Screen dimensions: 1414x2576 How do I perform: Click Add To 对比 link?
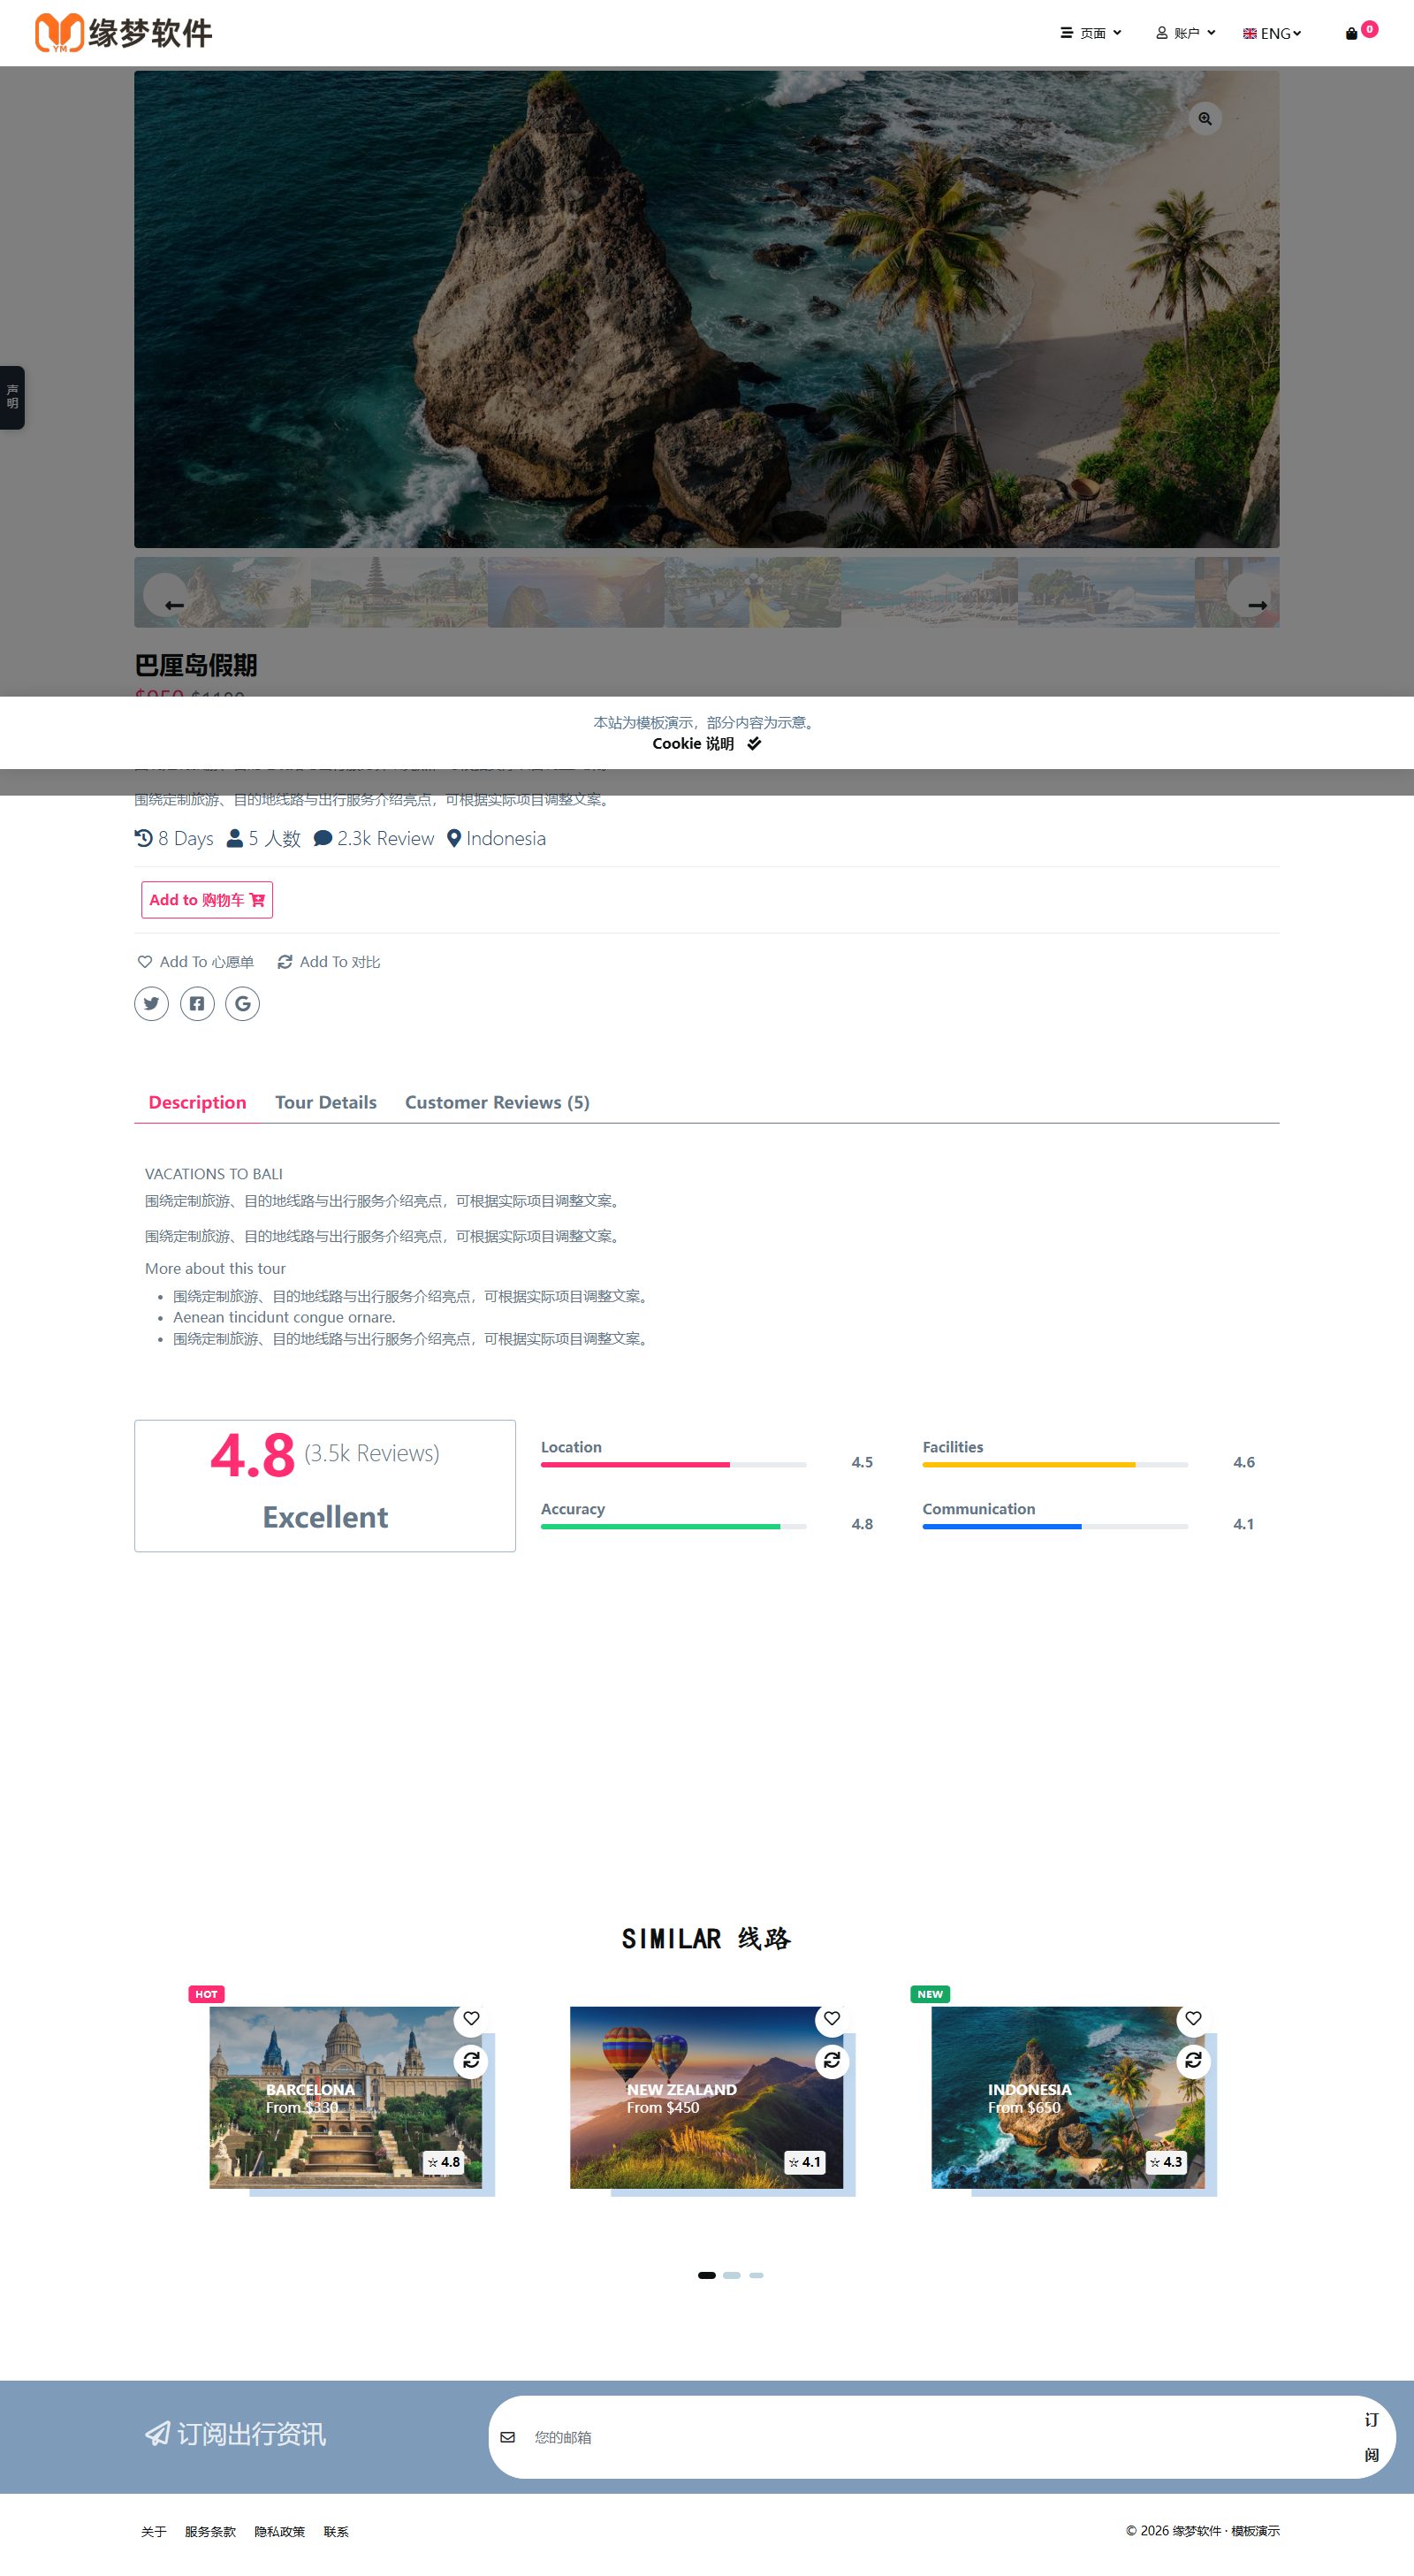click(x=329, y=962)
